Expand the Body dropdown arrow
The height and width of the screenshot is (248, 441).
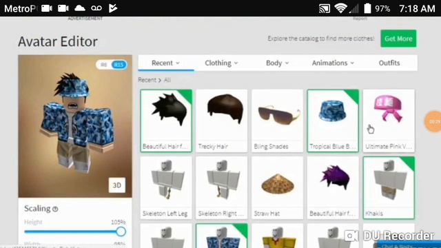tap(287, 63)
